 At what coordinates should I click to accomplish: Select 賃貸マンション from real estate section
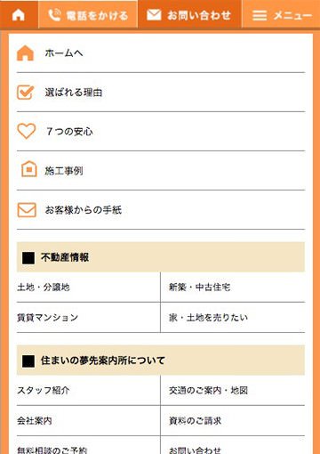click(x=48, y=318)
